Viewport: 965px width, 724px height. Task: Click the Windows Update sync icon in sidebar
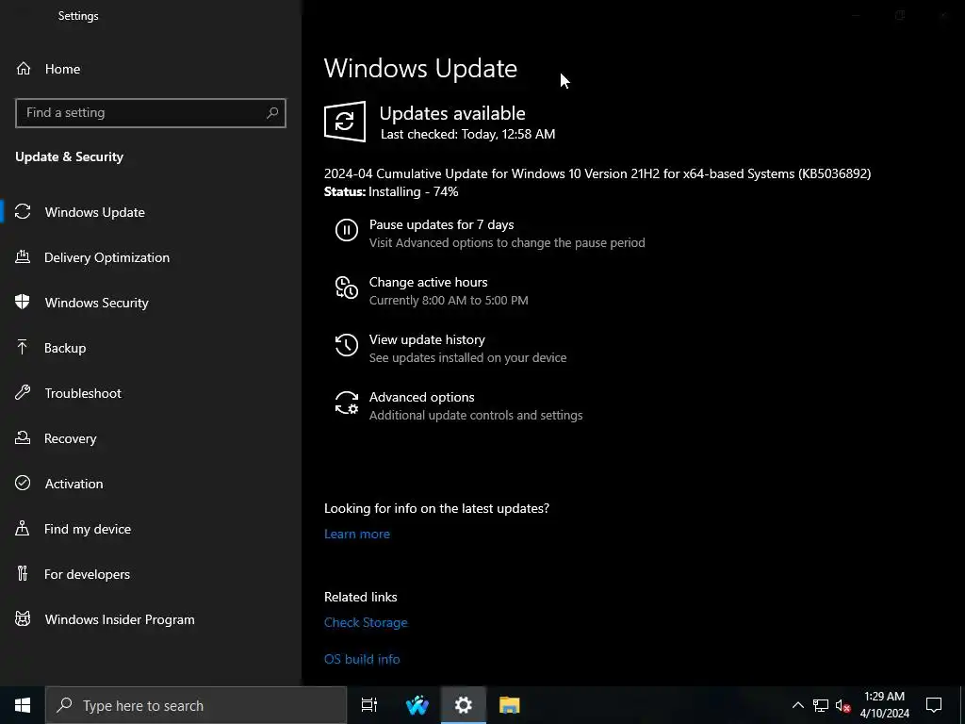23,212
